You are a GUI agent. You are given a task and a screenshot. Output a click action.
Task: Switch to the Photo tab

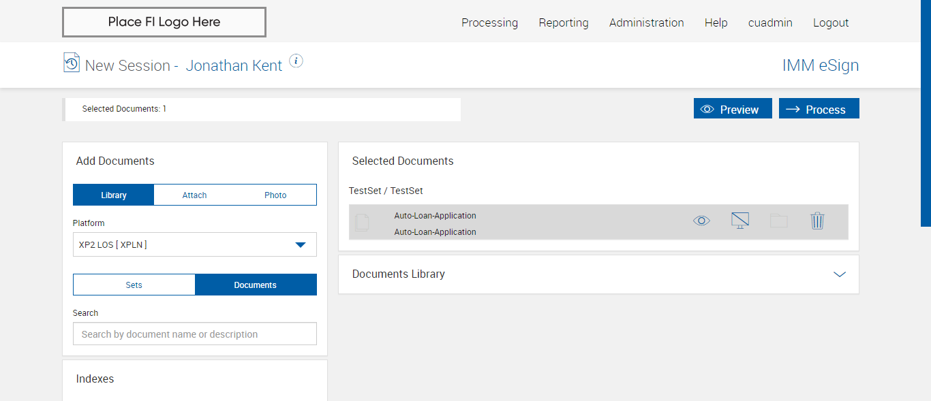click(x=275, y=195)
